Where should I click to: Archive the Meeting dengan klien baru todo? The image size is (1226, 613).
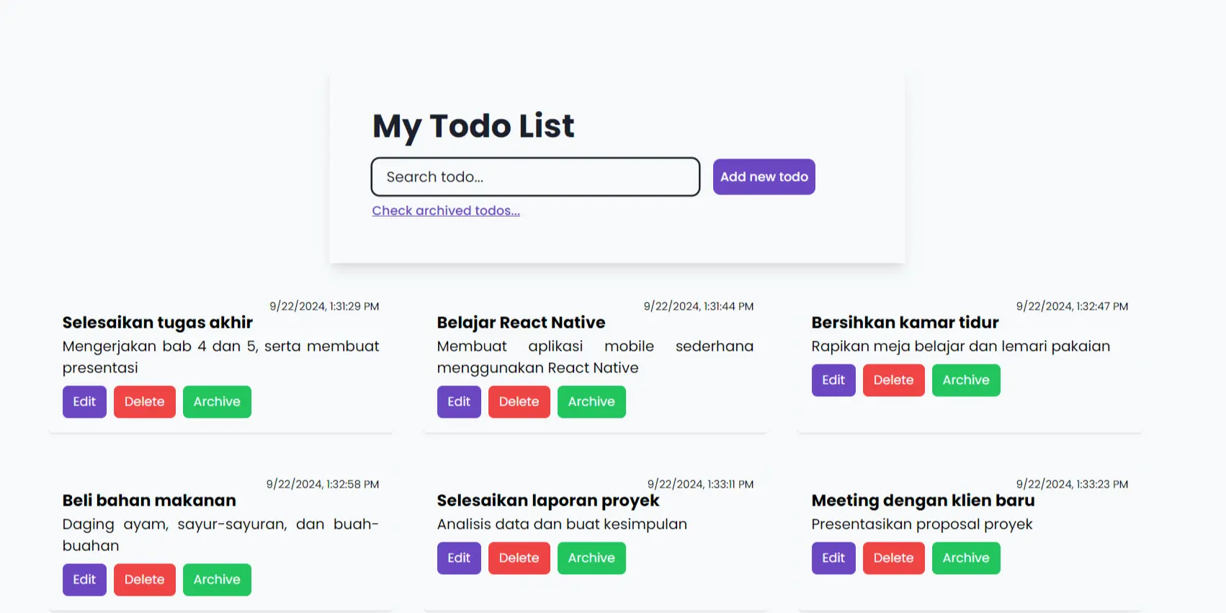coord(966,558)
